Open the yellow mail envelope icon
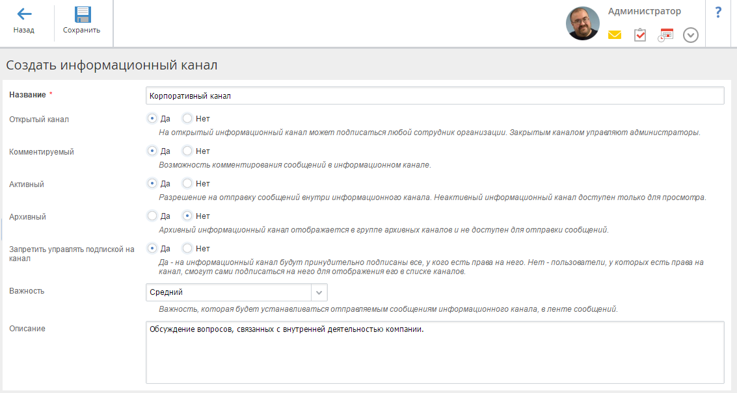The image size is (737, 393). (614, 34)
